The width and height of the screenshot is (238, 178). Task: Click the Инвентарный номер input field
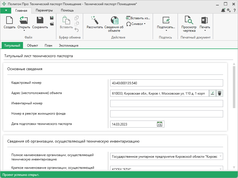166,103
